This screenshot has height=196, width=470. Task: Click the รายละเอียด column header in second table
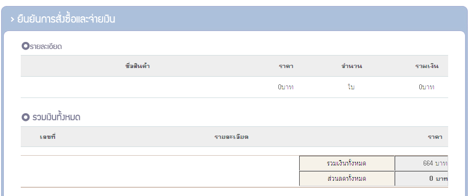click(231, 137)
